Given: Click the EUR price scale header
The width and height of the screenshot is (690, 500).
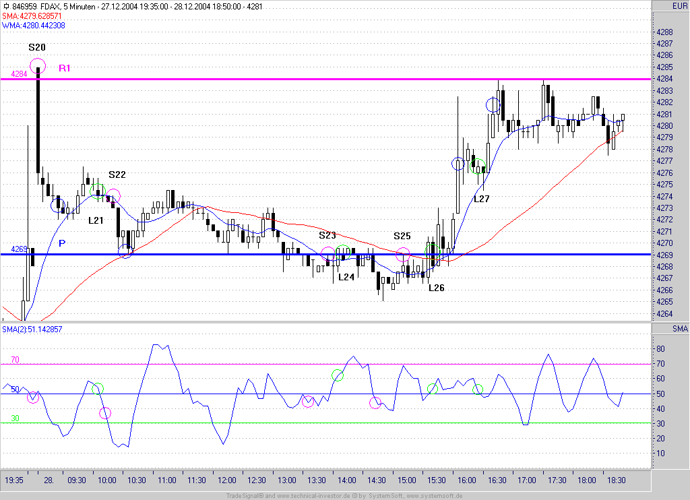Looking at the screenshot, I should click(670, 5).
